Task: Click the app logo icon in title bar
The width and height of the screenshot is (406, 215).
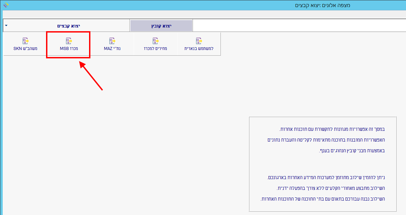Action: pos(6,5)
